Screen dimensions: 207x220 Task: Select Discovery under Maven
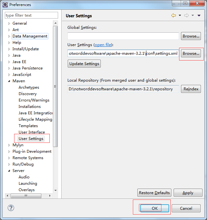[28, 94]
